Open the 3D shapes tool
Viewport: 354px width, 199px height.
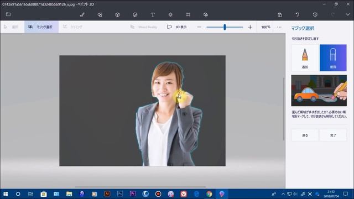(x=117, y=15)
